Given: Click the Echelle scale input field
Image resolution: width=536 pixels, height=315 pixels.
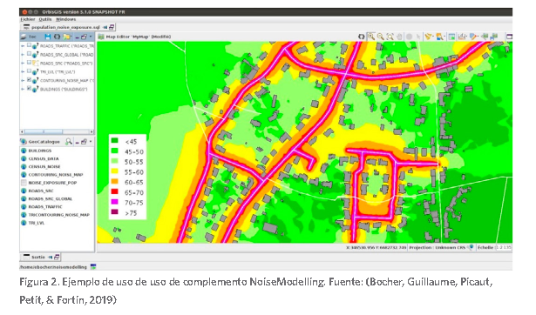Looking at the screenshot, I should point(503,247).
